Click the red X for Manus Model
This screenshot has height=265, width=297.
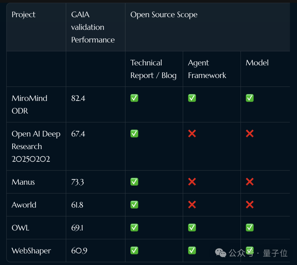(250, 182)
